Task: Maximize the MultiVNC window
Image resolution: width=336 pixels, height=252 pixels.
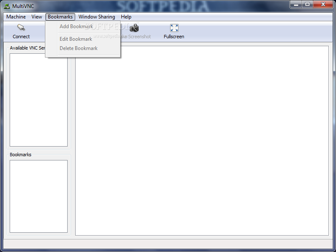Action: click(307, 4)
